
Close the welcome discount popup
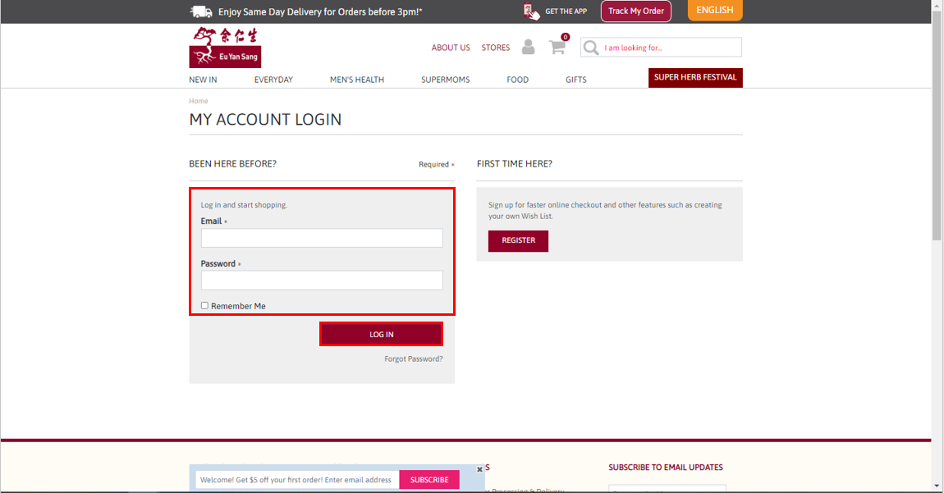[x=480, y=469]
